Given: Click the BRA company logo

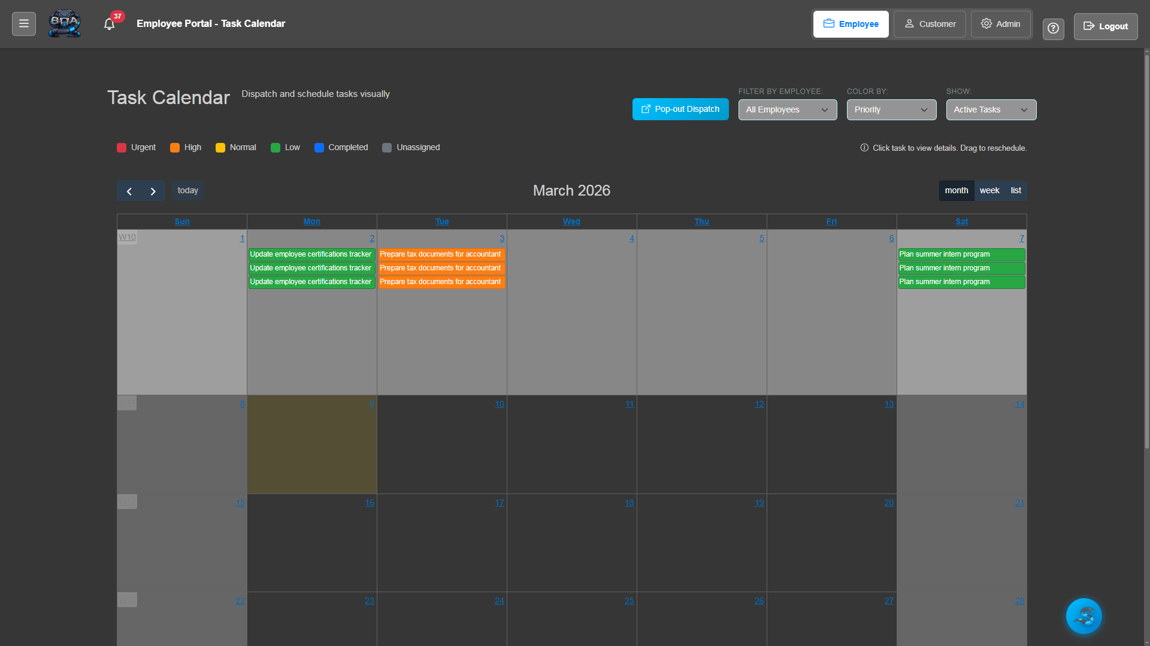Looking at the screenshot, I should 64,23.
